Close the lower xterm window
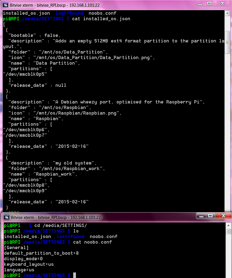Screen dimensions: 232x278 pyautogui.click(x=223, y=216)
